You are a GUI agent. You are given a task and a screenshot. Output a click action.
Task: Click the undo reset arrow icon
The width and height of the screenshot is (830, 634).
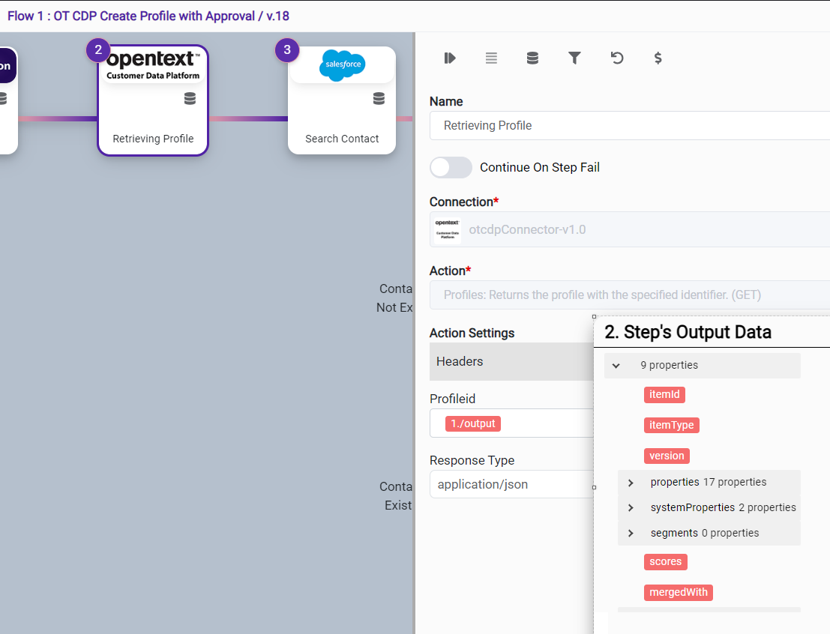tap(617, 58)
